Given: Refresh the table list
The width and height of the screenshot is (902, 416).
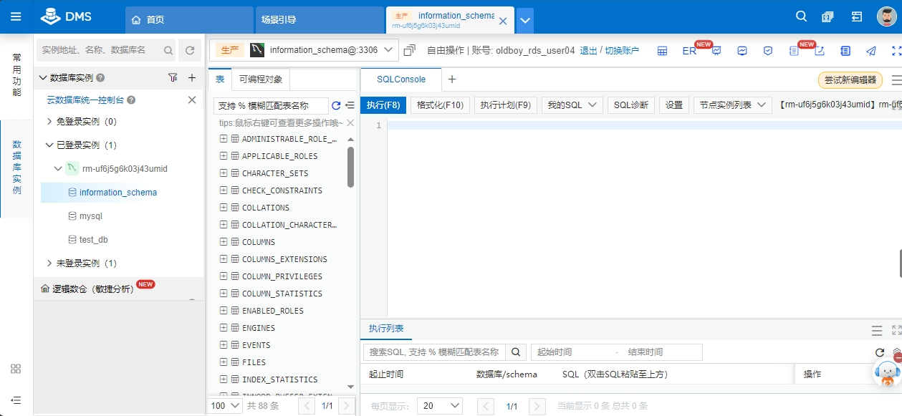Looking at the screenshot, I should (336, 106).
